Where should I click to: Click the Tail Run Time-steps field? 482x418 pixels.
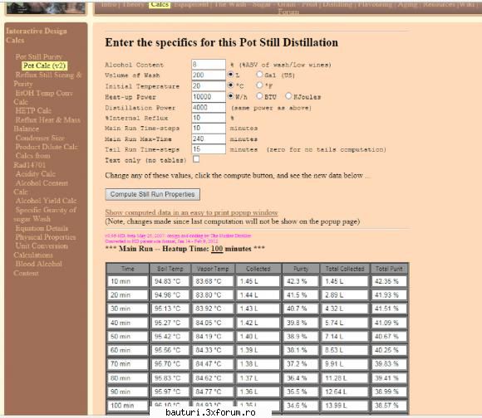click(x=209, y=149)
